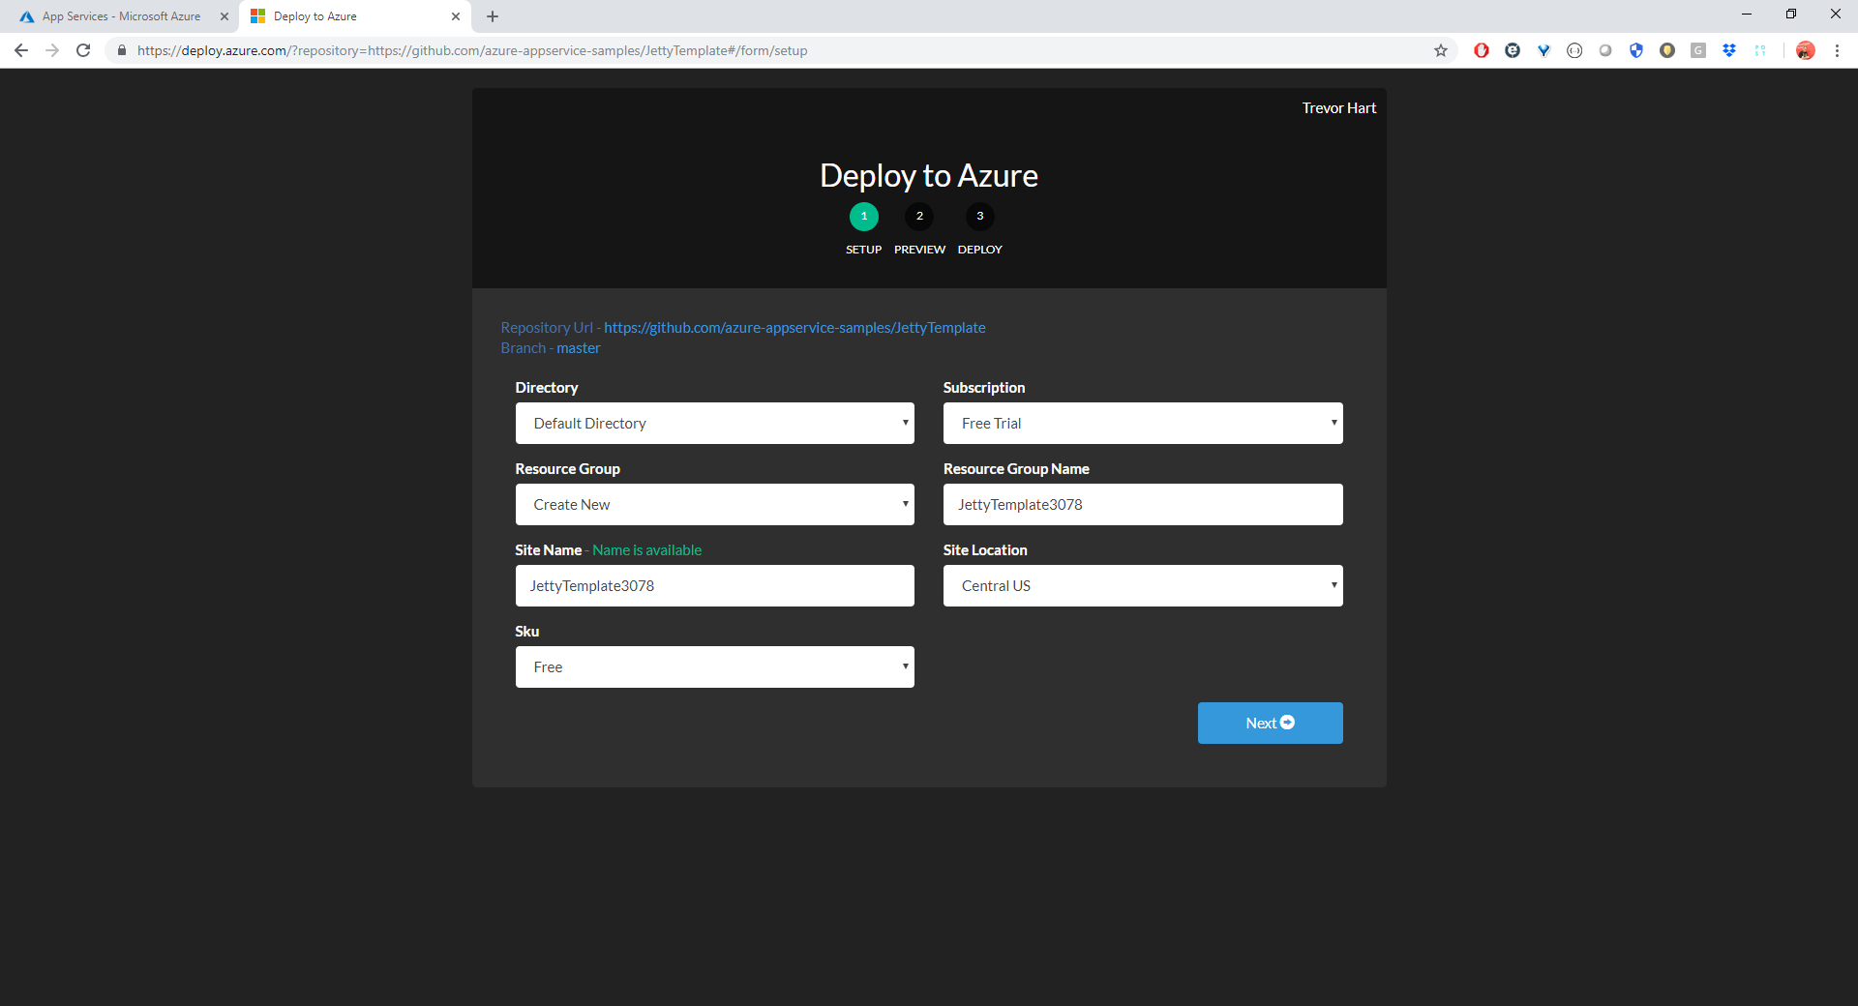Viewport: 1858px width, 1006px height.
Task: Click the blue diamond extension icon
Action: 1543,50
